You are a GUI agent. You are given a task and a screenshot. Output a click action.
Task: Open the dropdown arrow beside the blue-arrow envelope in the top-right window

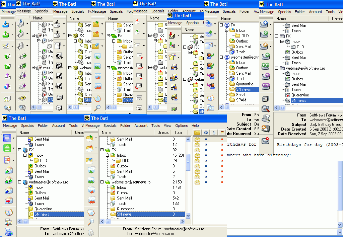[271, 24]
